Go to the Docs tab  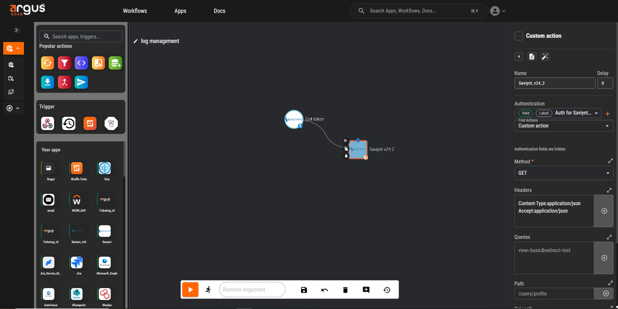coord(219,11)
